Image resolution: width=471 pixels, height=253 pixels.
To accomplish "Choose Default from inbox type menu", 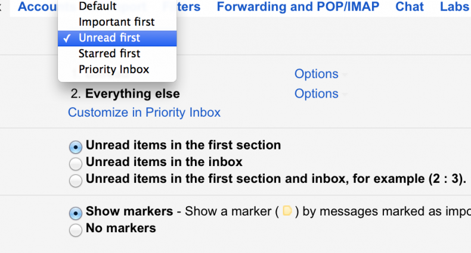I will [98, 7].
